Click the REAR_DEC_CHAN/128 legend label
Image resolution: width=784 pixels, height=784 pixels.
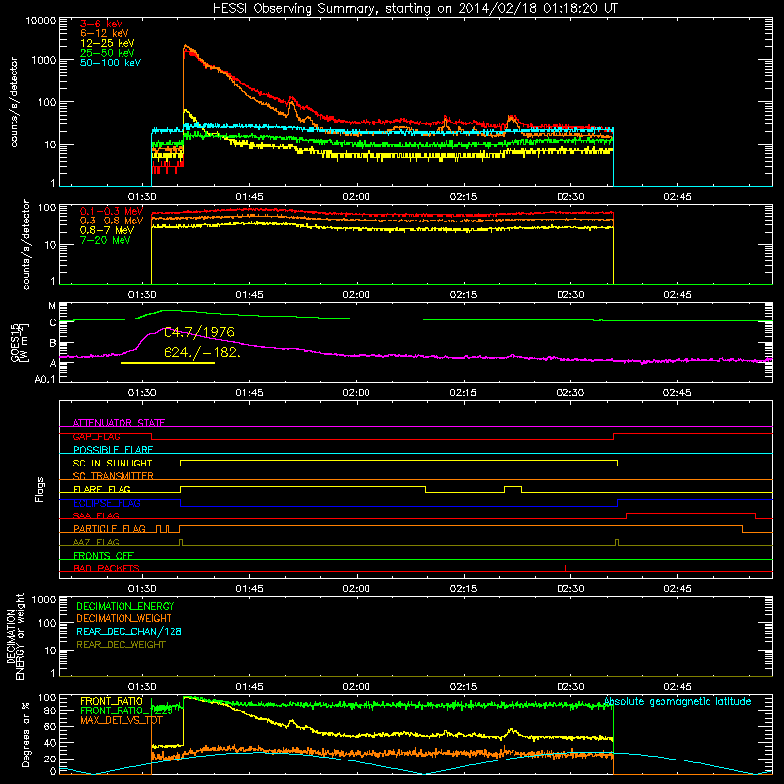coord(129,631)
